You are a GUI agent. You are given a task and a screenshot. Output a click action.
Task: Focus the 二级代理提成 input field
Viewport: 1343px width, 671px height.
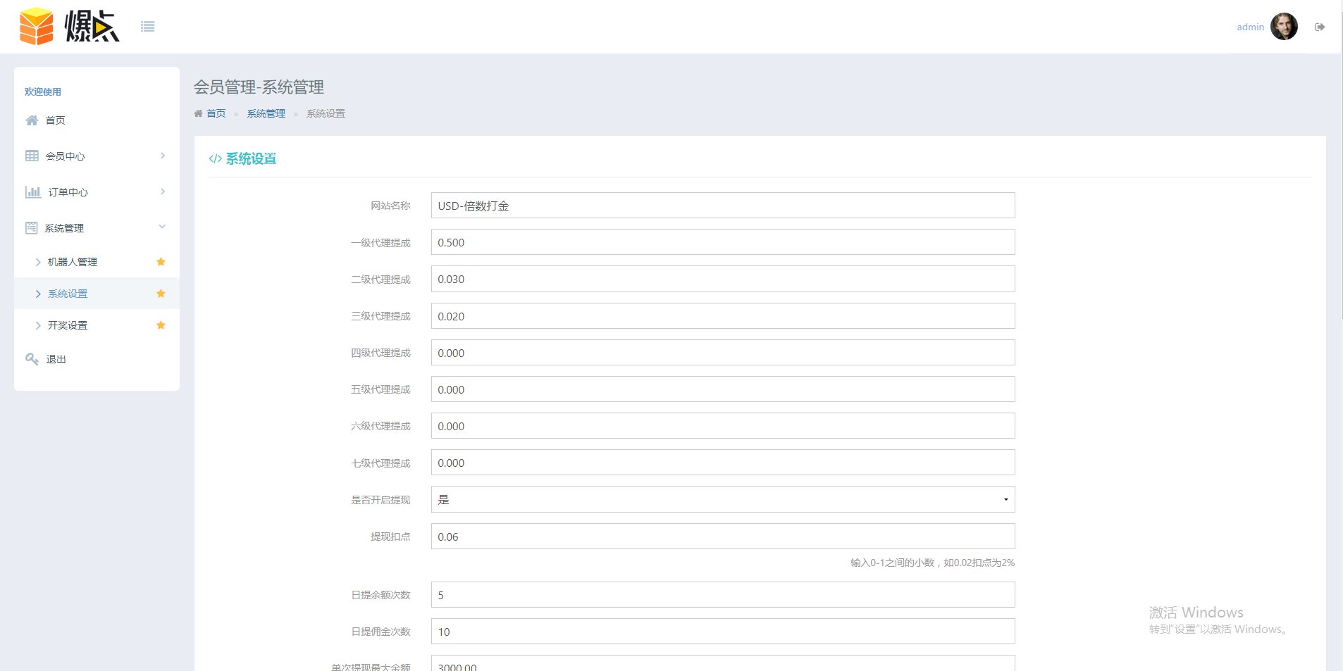click(x=723, y=279)
